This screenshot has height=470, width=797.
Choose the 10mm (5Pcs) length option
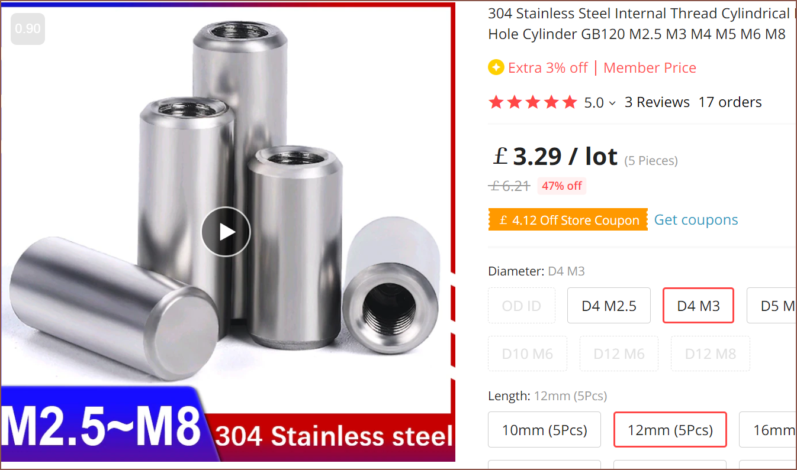pyautogui.click(x=544, y=430)
